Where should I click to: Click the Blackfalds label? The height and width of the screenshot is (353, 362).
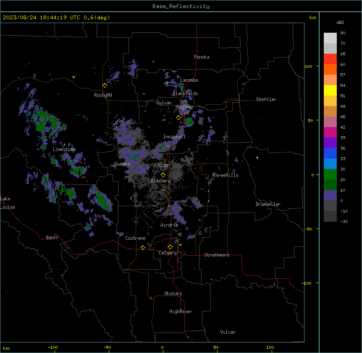click(185, 93)
